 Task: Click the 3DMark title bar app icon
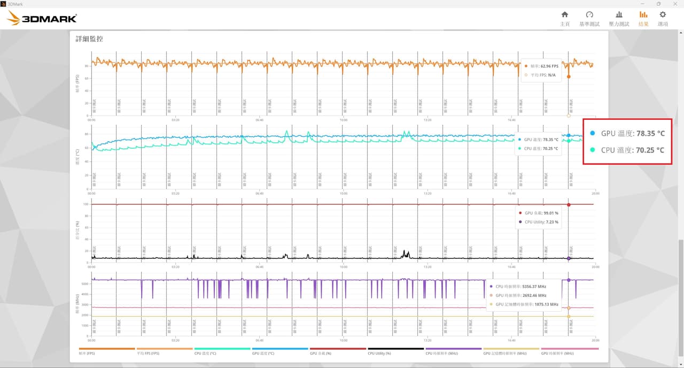tap(4, 4)
